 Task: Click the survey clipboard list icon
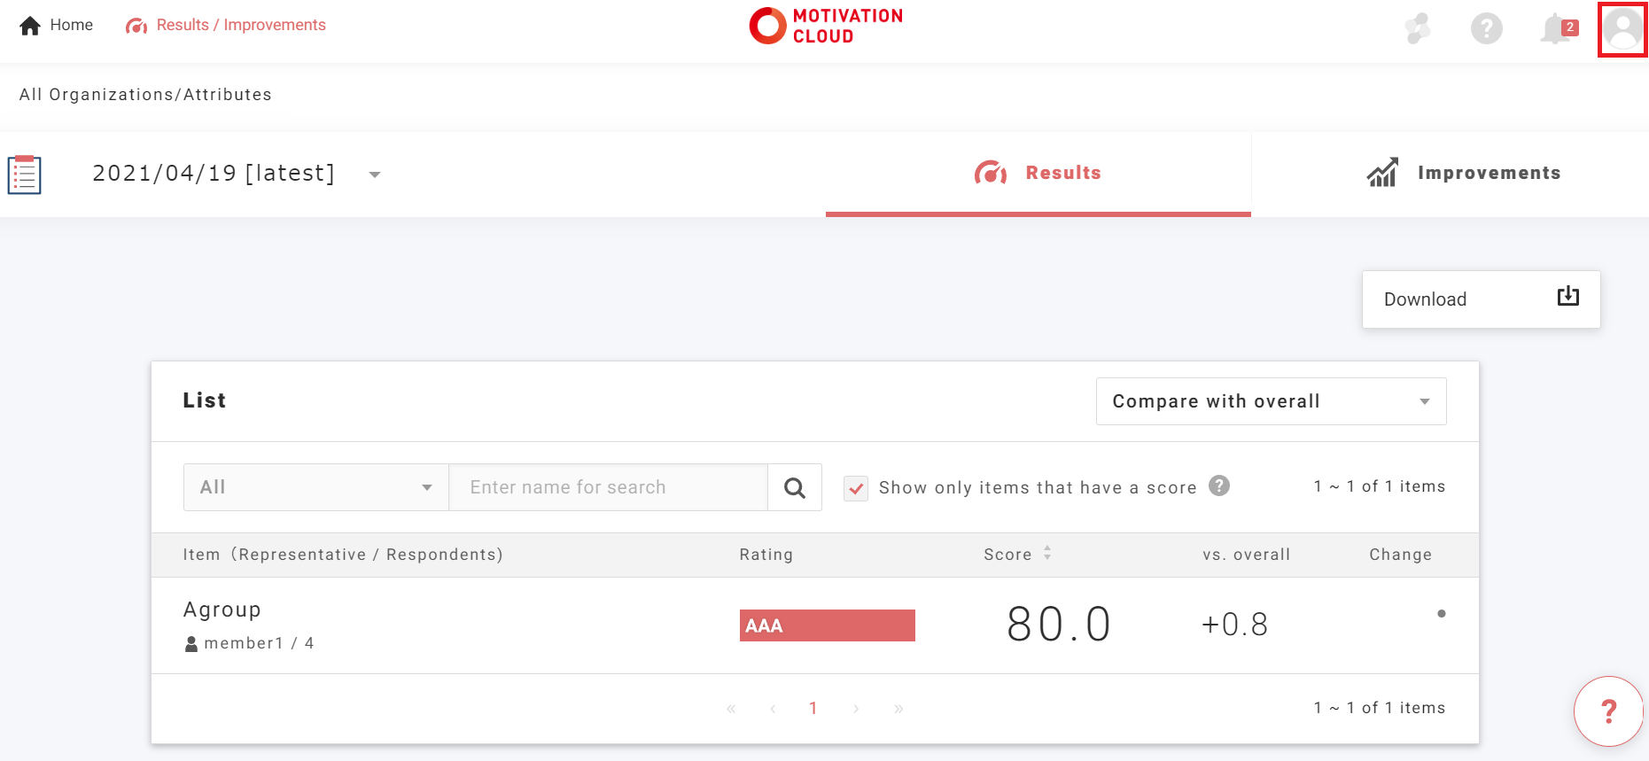click(x=25, y=175)
